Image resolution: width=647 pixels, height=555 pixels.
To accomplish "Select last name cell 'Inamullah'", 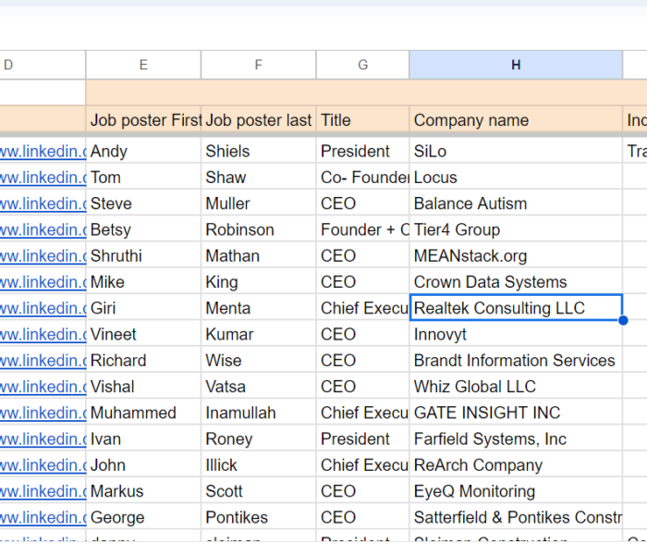I will click(258, 413).
